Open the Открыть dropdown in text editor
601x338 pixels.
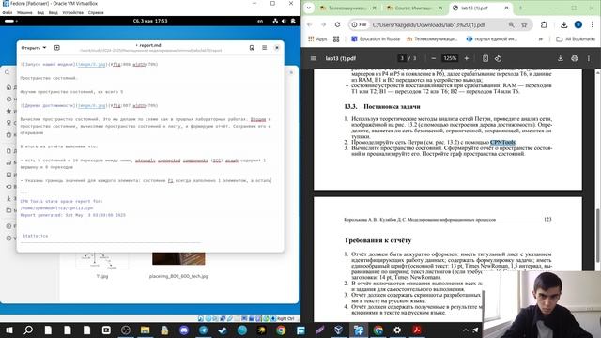[34, 48]
